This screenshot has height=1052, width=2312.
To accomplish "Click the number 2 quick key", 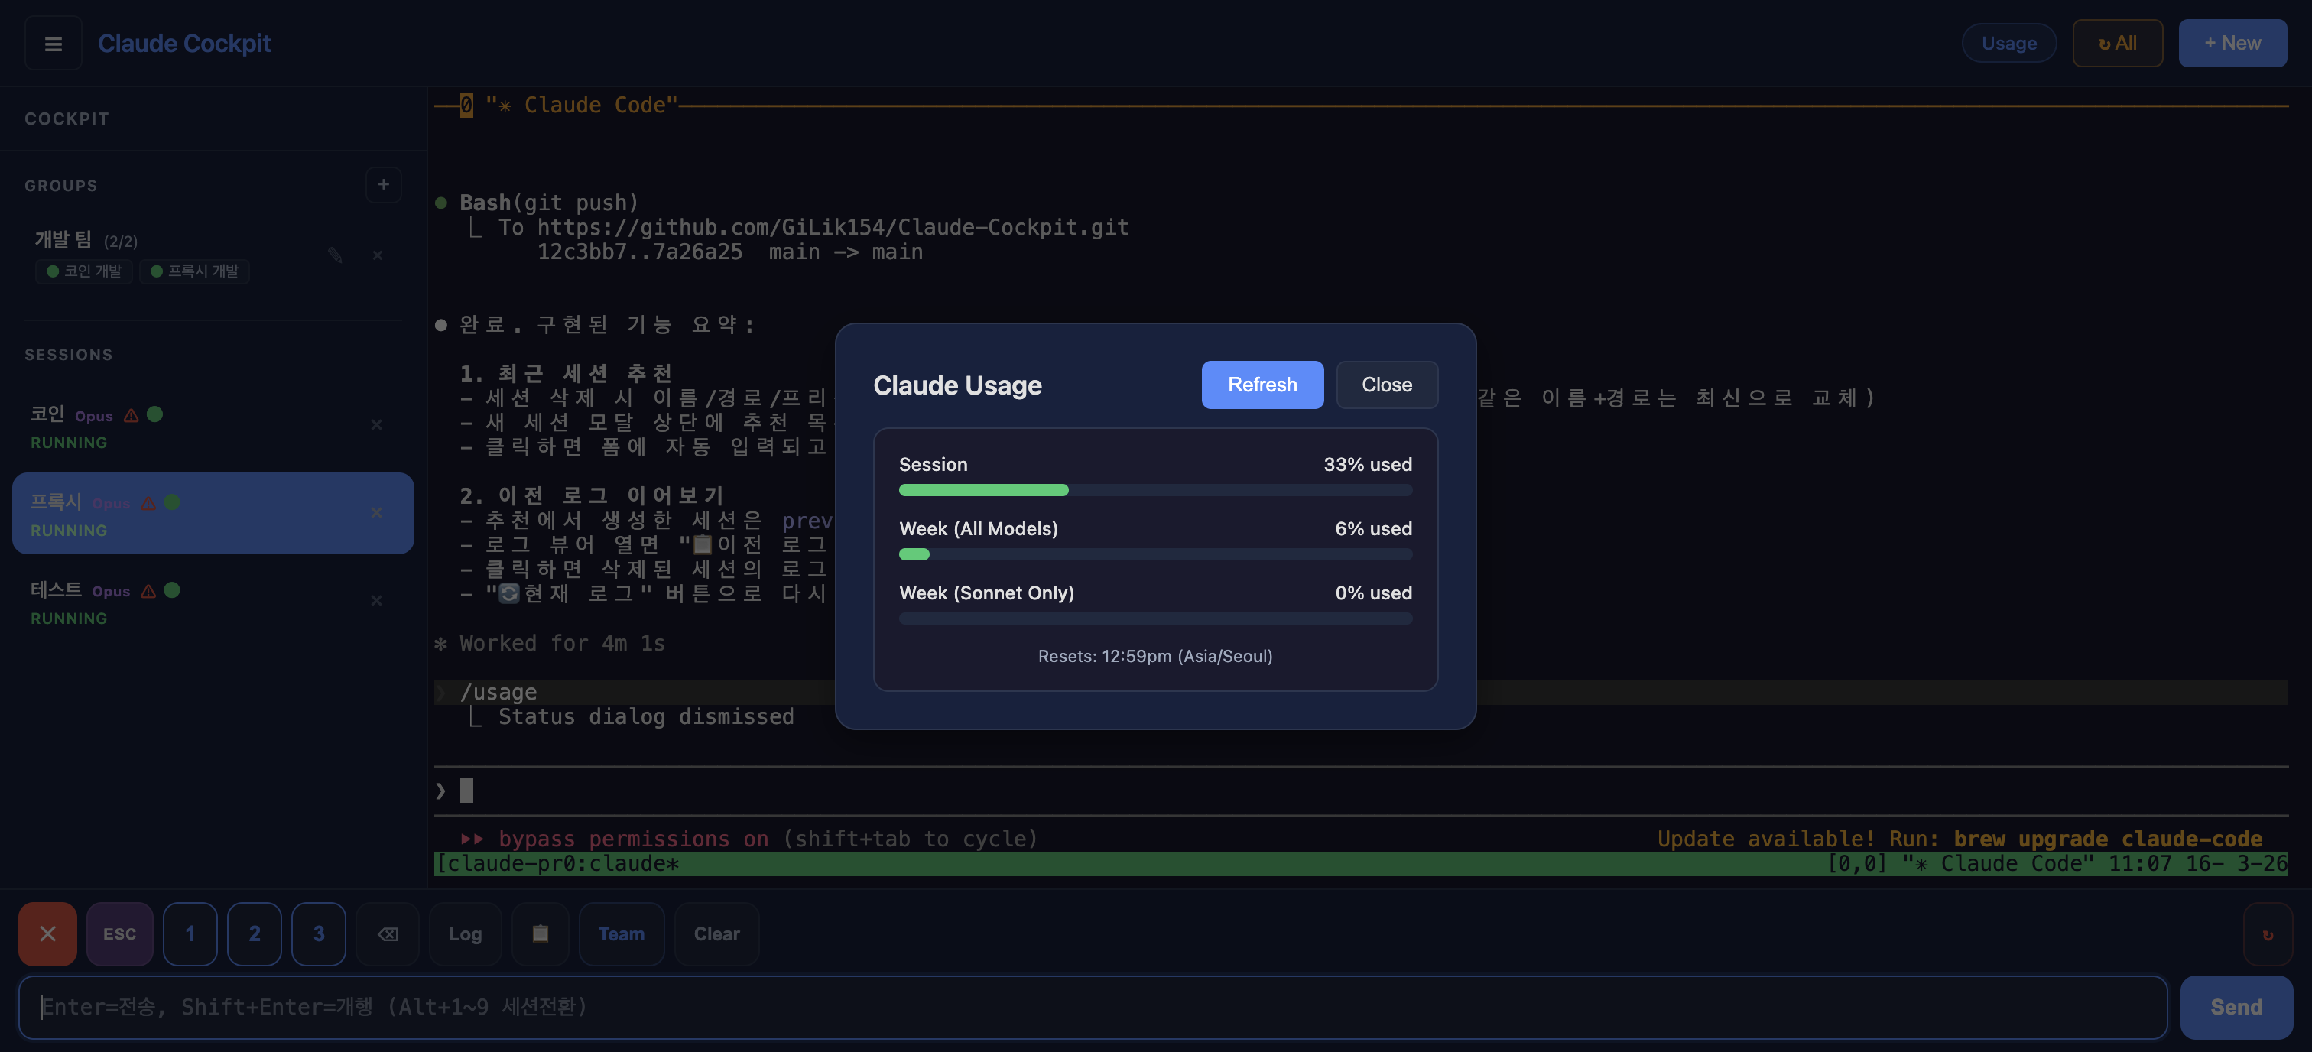I will coord(255,933).
